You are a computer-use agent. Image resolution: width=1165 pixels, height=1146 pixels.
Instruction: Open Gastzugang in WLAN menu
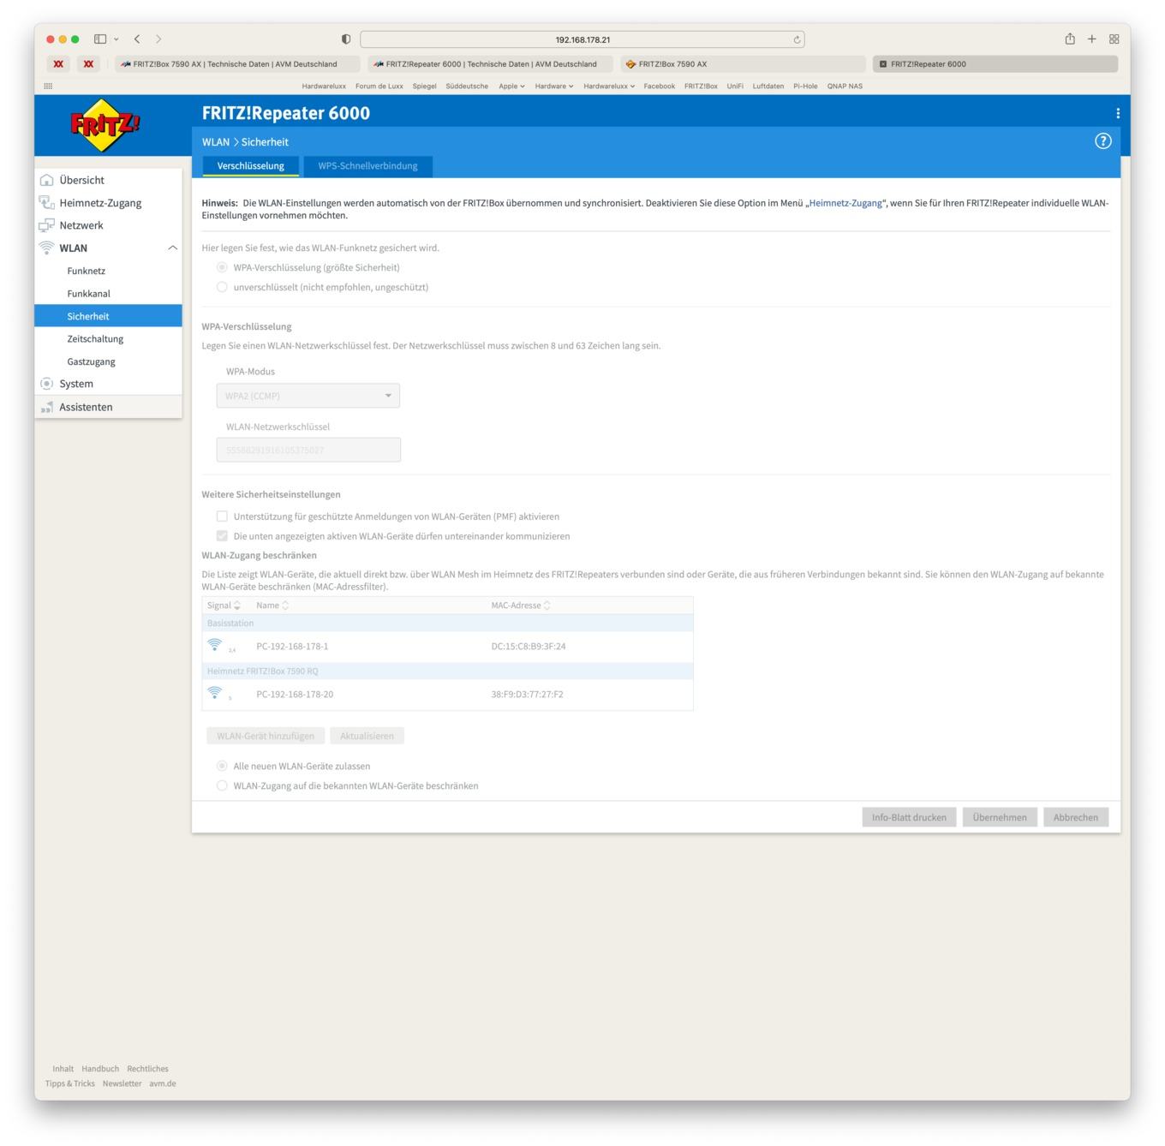click(x=91, y=361)
